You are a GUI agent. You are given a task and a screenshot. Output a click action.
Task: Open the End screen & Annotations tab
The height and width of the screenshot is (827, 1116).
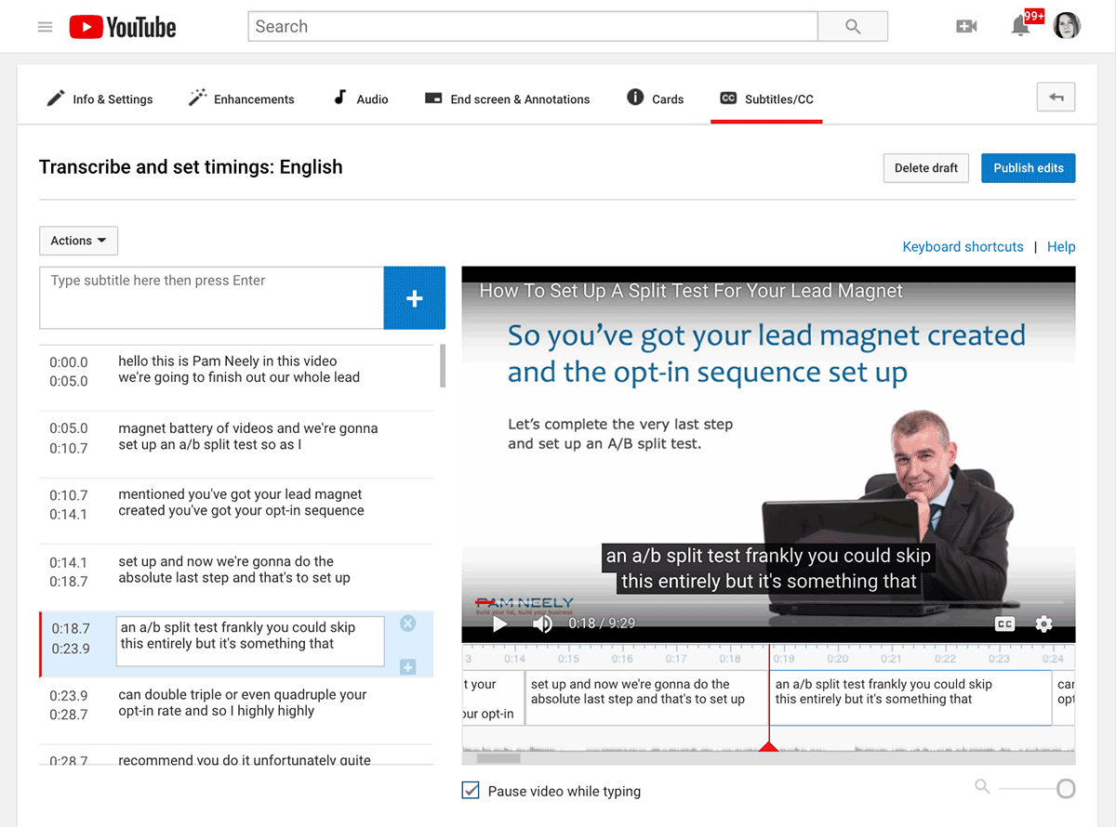coord(507,98)
